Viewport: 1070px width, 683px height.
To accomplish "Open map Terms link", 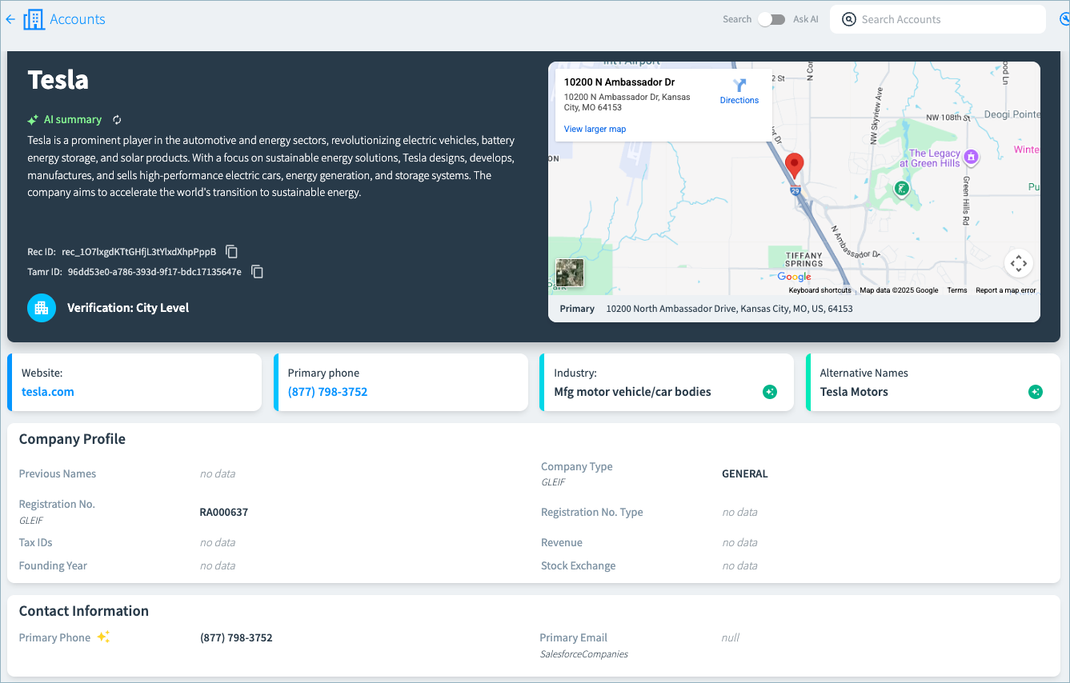I will click(x=957, y=290).
